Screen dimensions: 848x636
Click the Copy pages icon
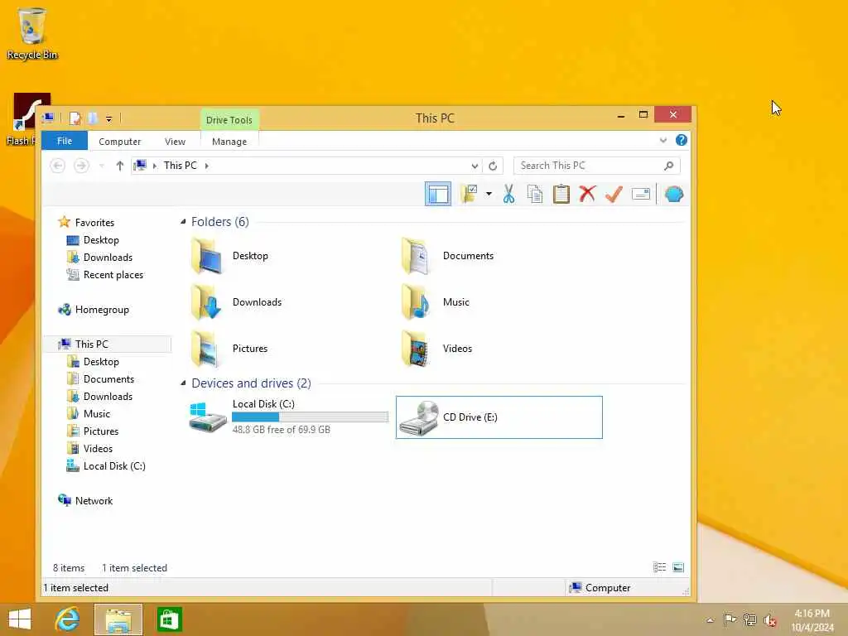point(534,194)
